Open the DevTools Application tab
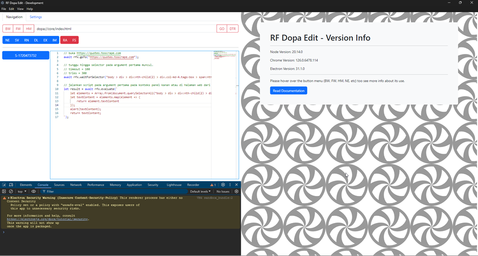Screen dimensions: 478x256 [134, 185]
